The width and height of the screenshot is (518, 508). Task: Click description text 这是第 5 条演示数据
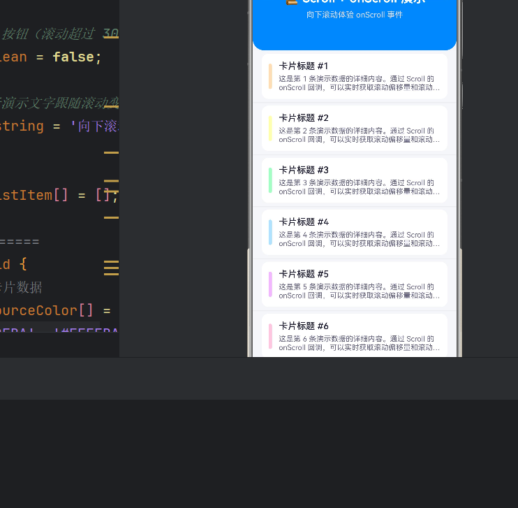coord(312,286)
